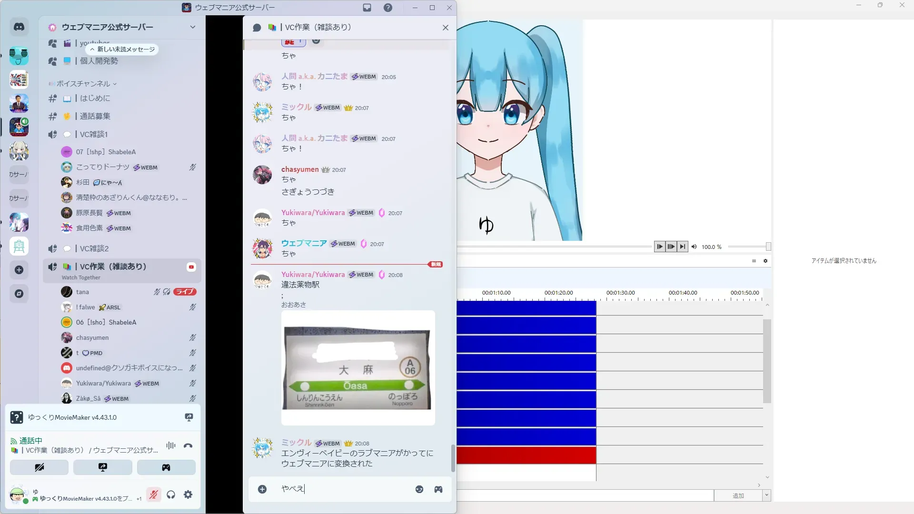Open noise suppression waveform icon

(x=170, y=445)
